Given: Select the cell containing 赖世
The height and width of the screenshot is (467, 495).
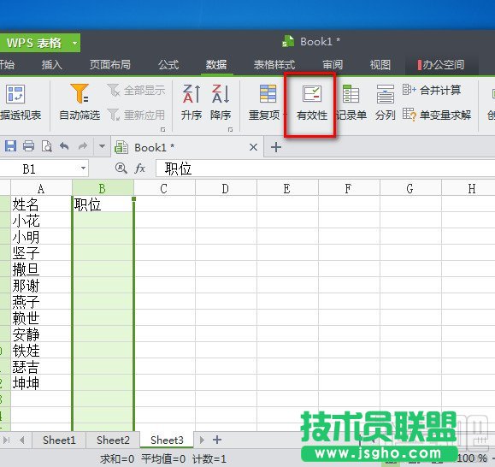Looking at the screenshot, I should coord(41,318).
